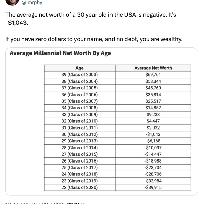
Task: Click the tweet sentence starting "If you have zero dollars"
Action: [x=94, y=39]
